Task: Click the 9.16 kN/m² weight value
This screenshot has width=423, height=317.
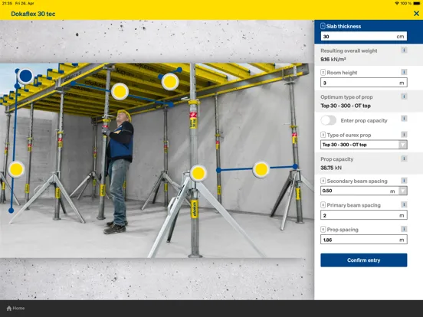Action: pos(333,59)
